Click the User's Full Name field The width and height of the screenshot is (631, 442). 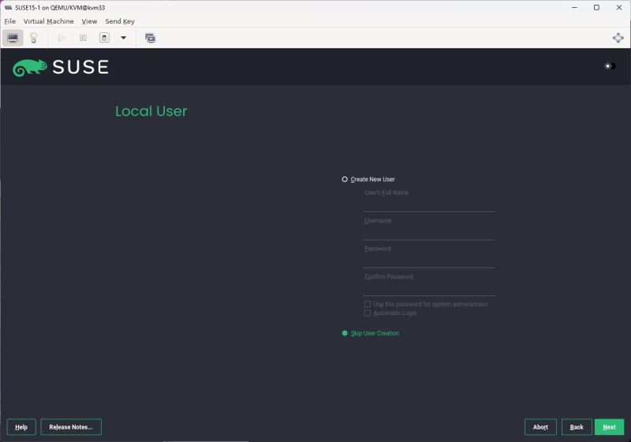click(x=429, y=205)
